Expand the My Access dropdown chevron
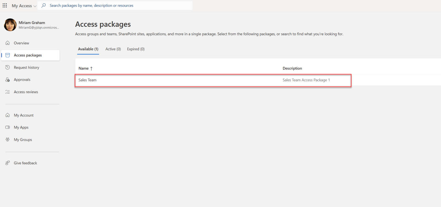Viewport: 441px width, 207px height. 35,5
